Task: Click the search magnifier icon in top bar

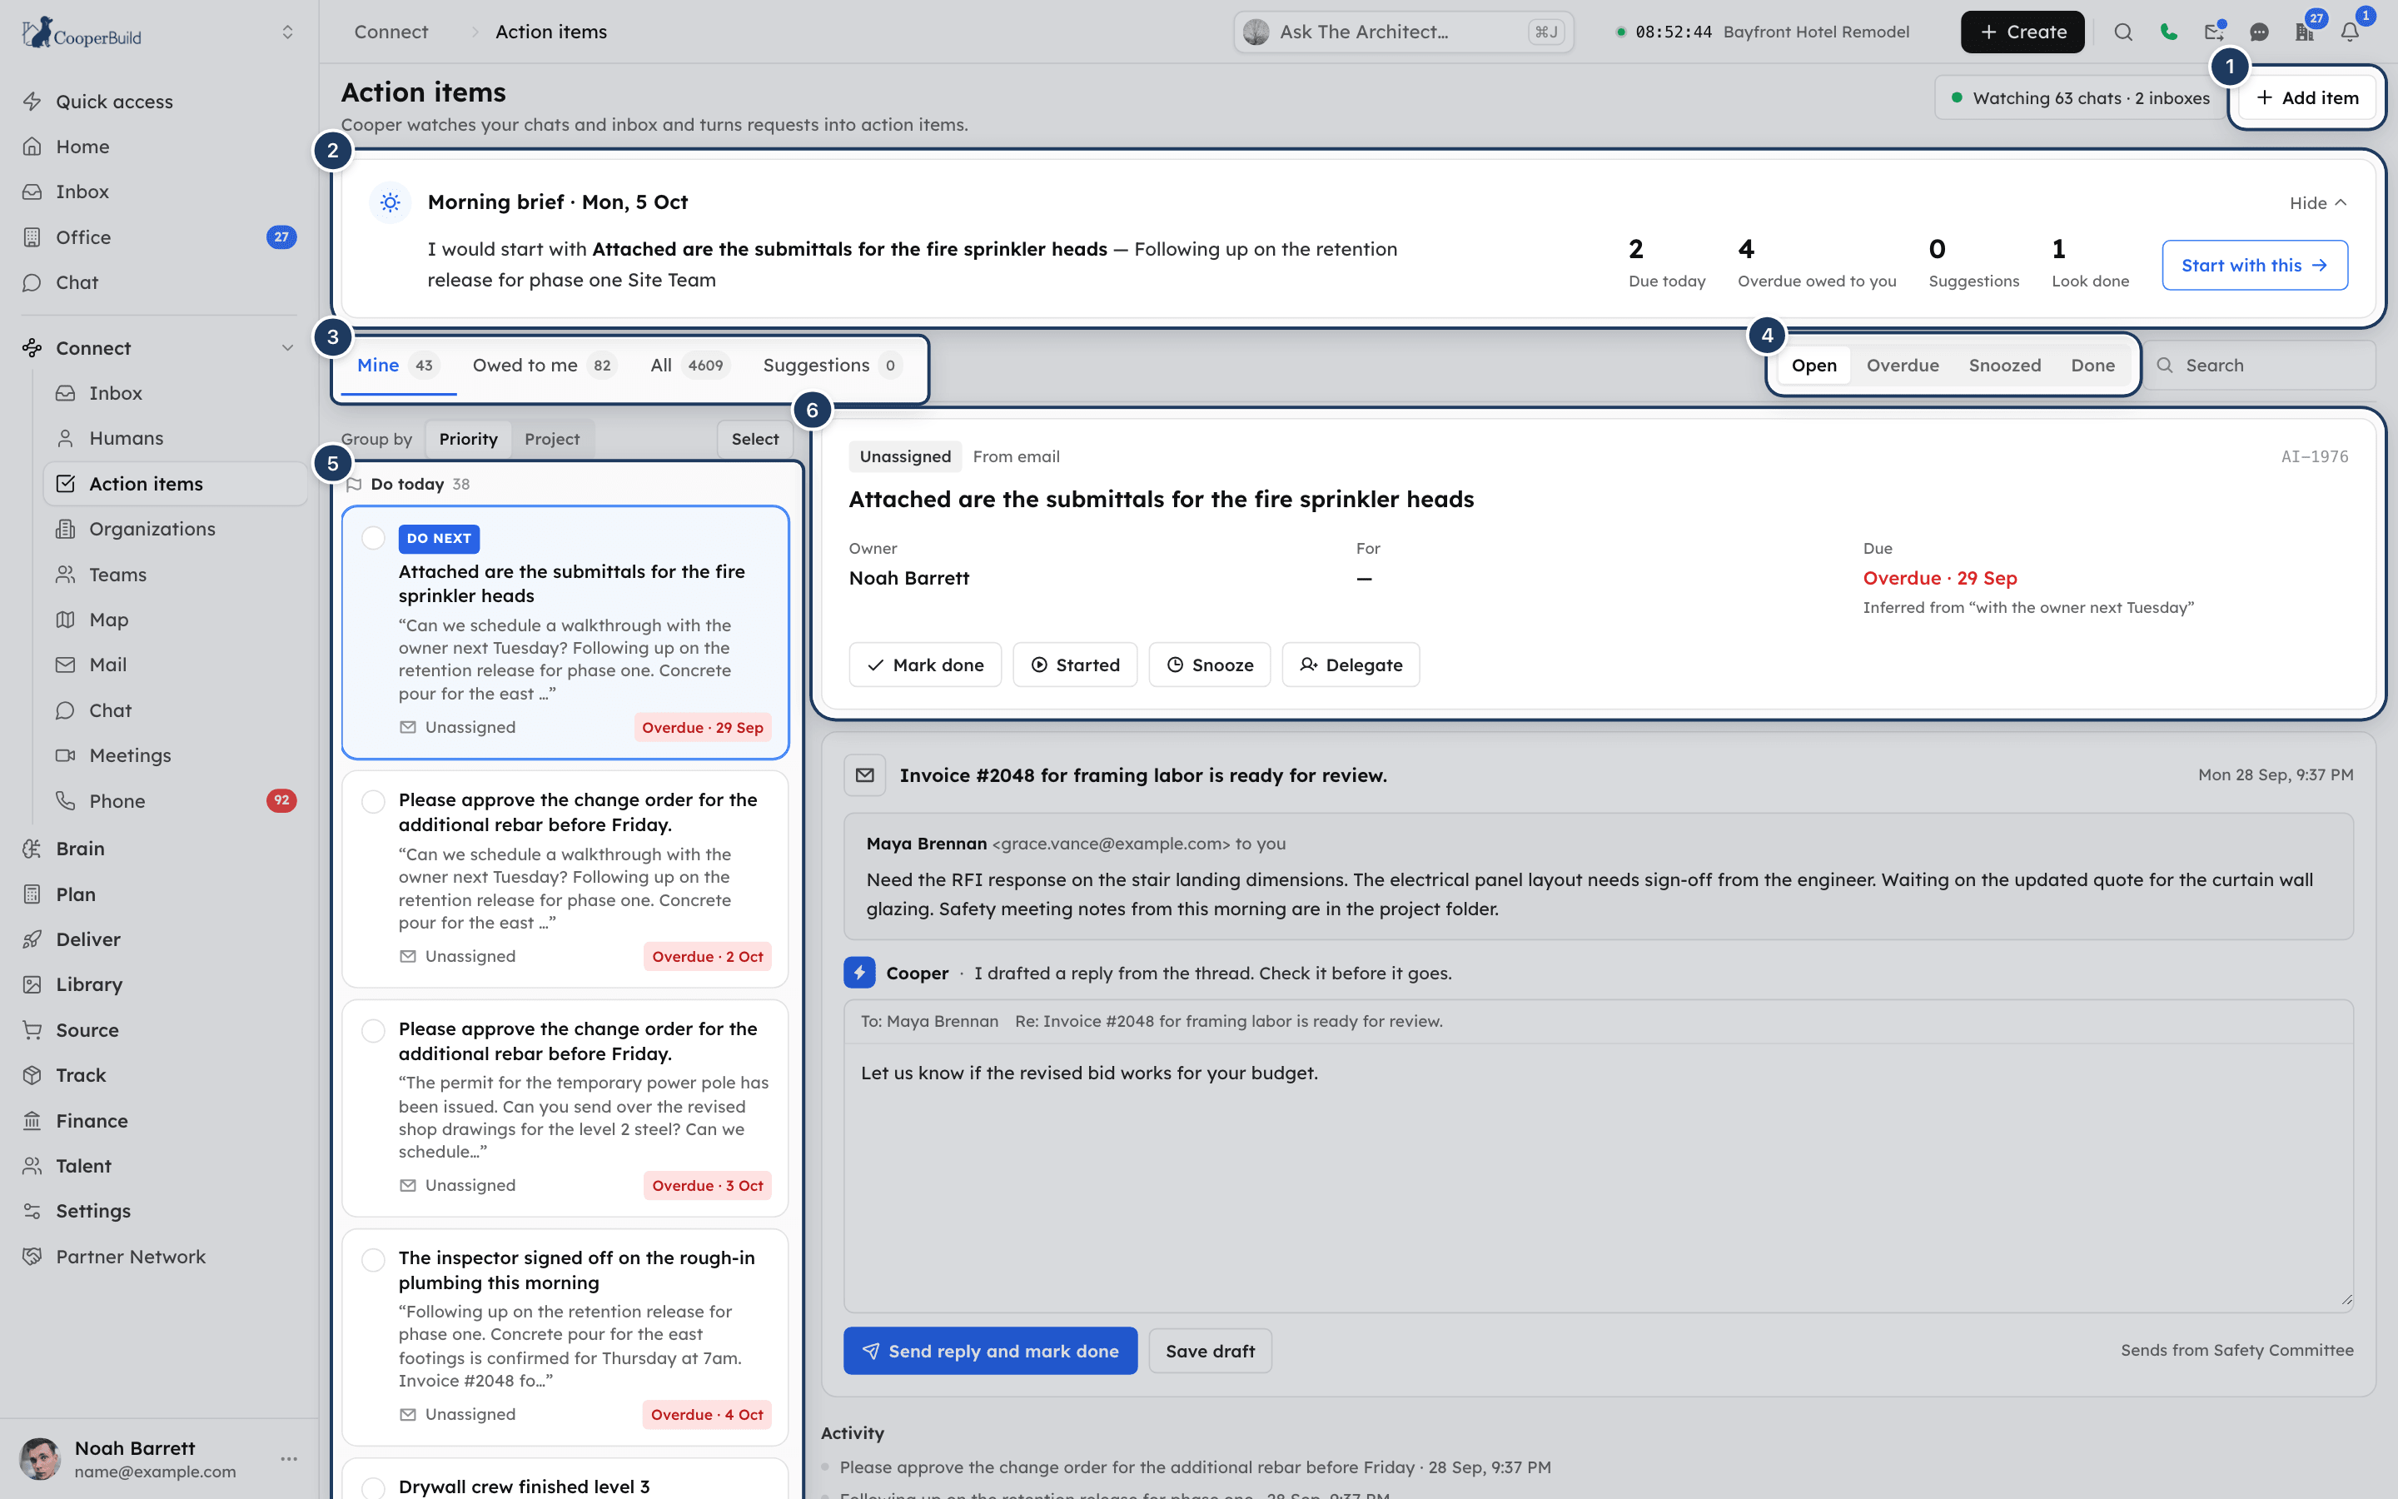Action: (2122, 32)
